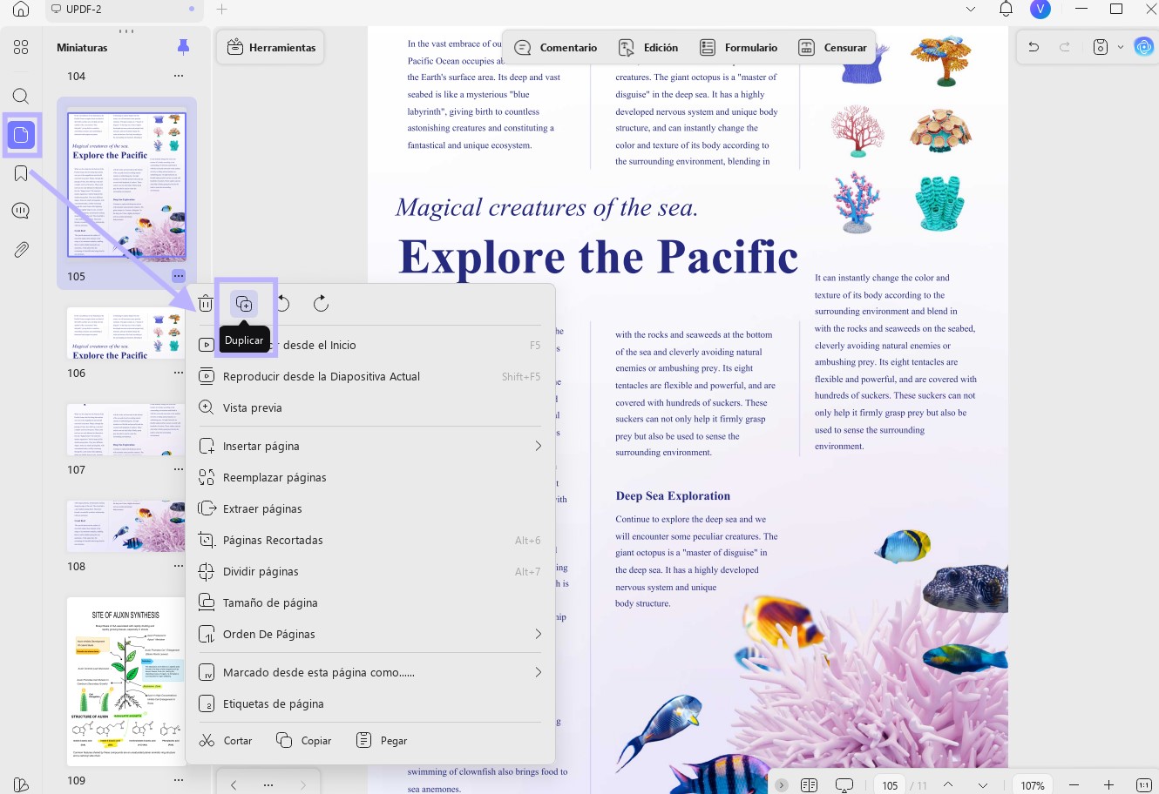Image resolution: width=1159 pixels, height=794 pixels.
Task: Open the options menu for thumbnail 106
Action: pos(179,373)
